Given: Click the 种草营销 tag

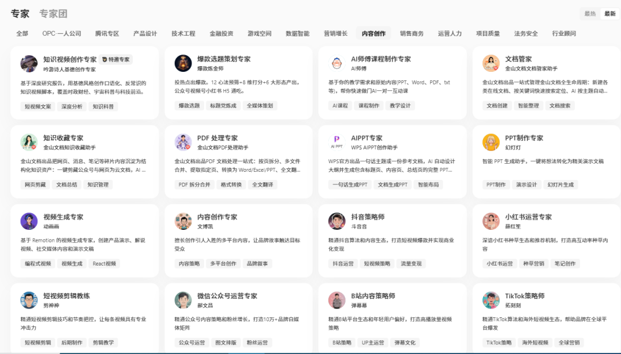Looking at the screenshot, I should pos(534,263).
